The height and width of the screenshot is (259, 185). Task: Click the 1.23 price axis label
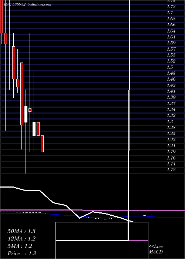pos(171,140)
